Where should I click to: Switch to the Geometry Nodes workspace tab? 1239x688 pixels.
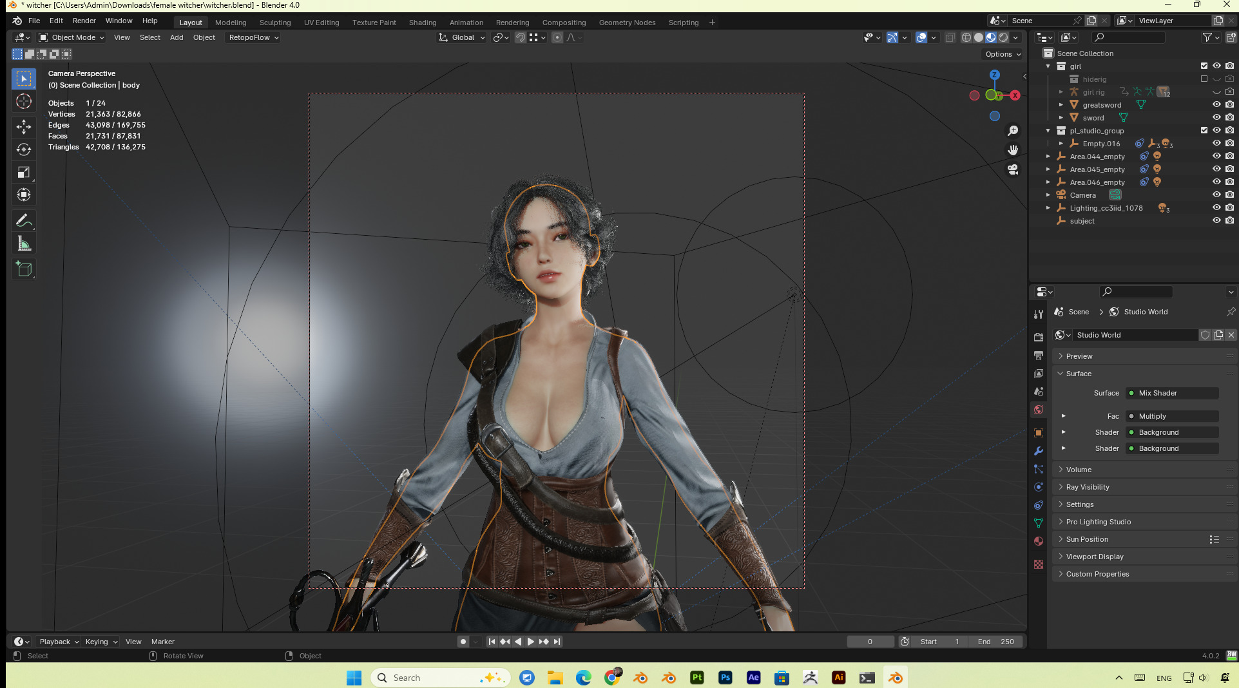tap(627, 23)
